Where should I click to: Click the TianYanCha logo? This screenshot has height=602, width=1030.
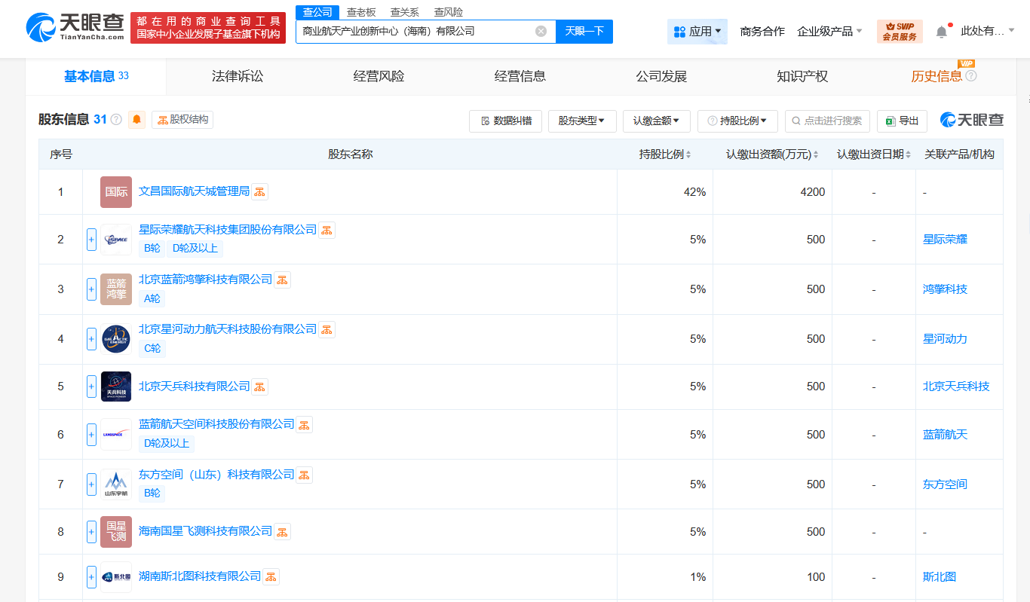(75, 29)
